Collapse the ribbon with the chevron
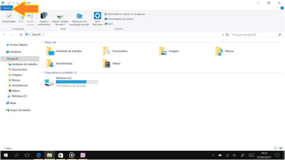This screenshot has width=285, height=160. (277, 8)
